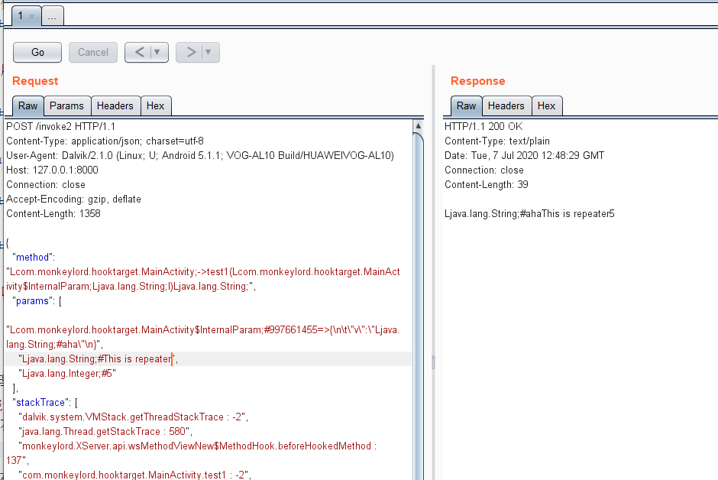
Task: Select Repeater tab 1
Action: coord(21,16)
